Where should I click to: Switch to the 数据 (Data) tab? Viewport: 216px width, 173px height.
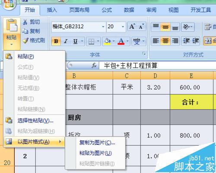tap(129, 10)
